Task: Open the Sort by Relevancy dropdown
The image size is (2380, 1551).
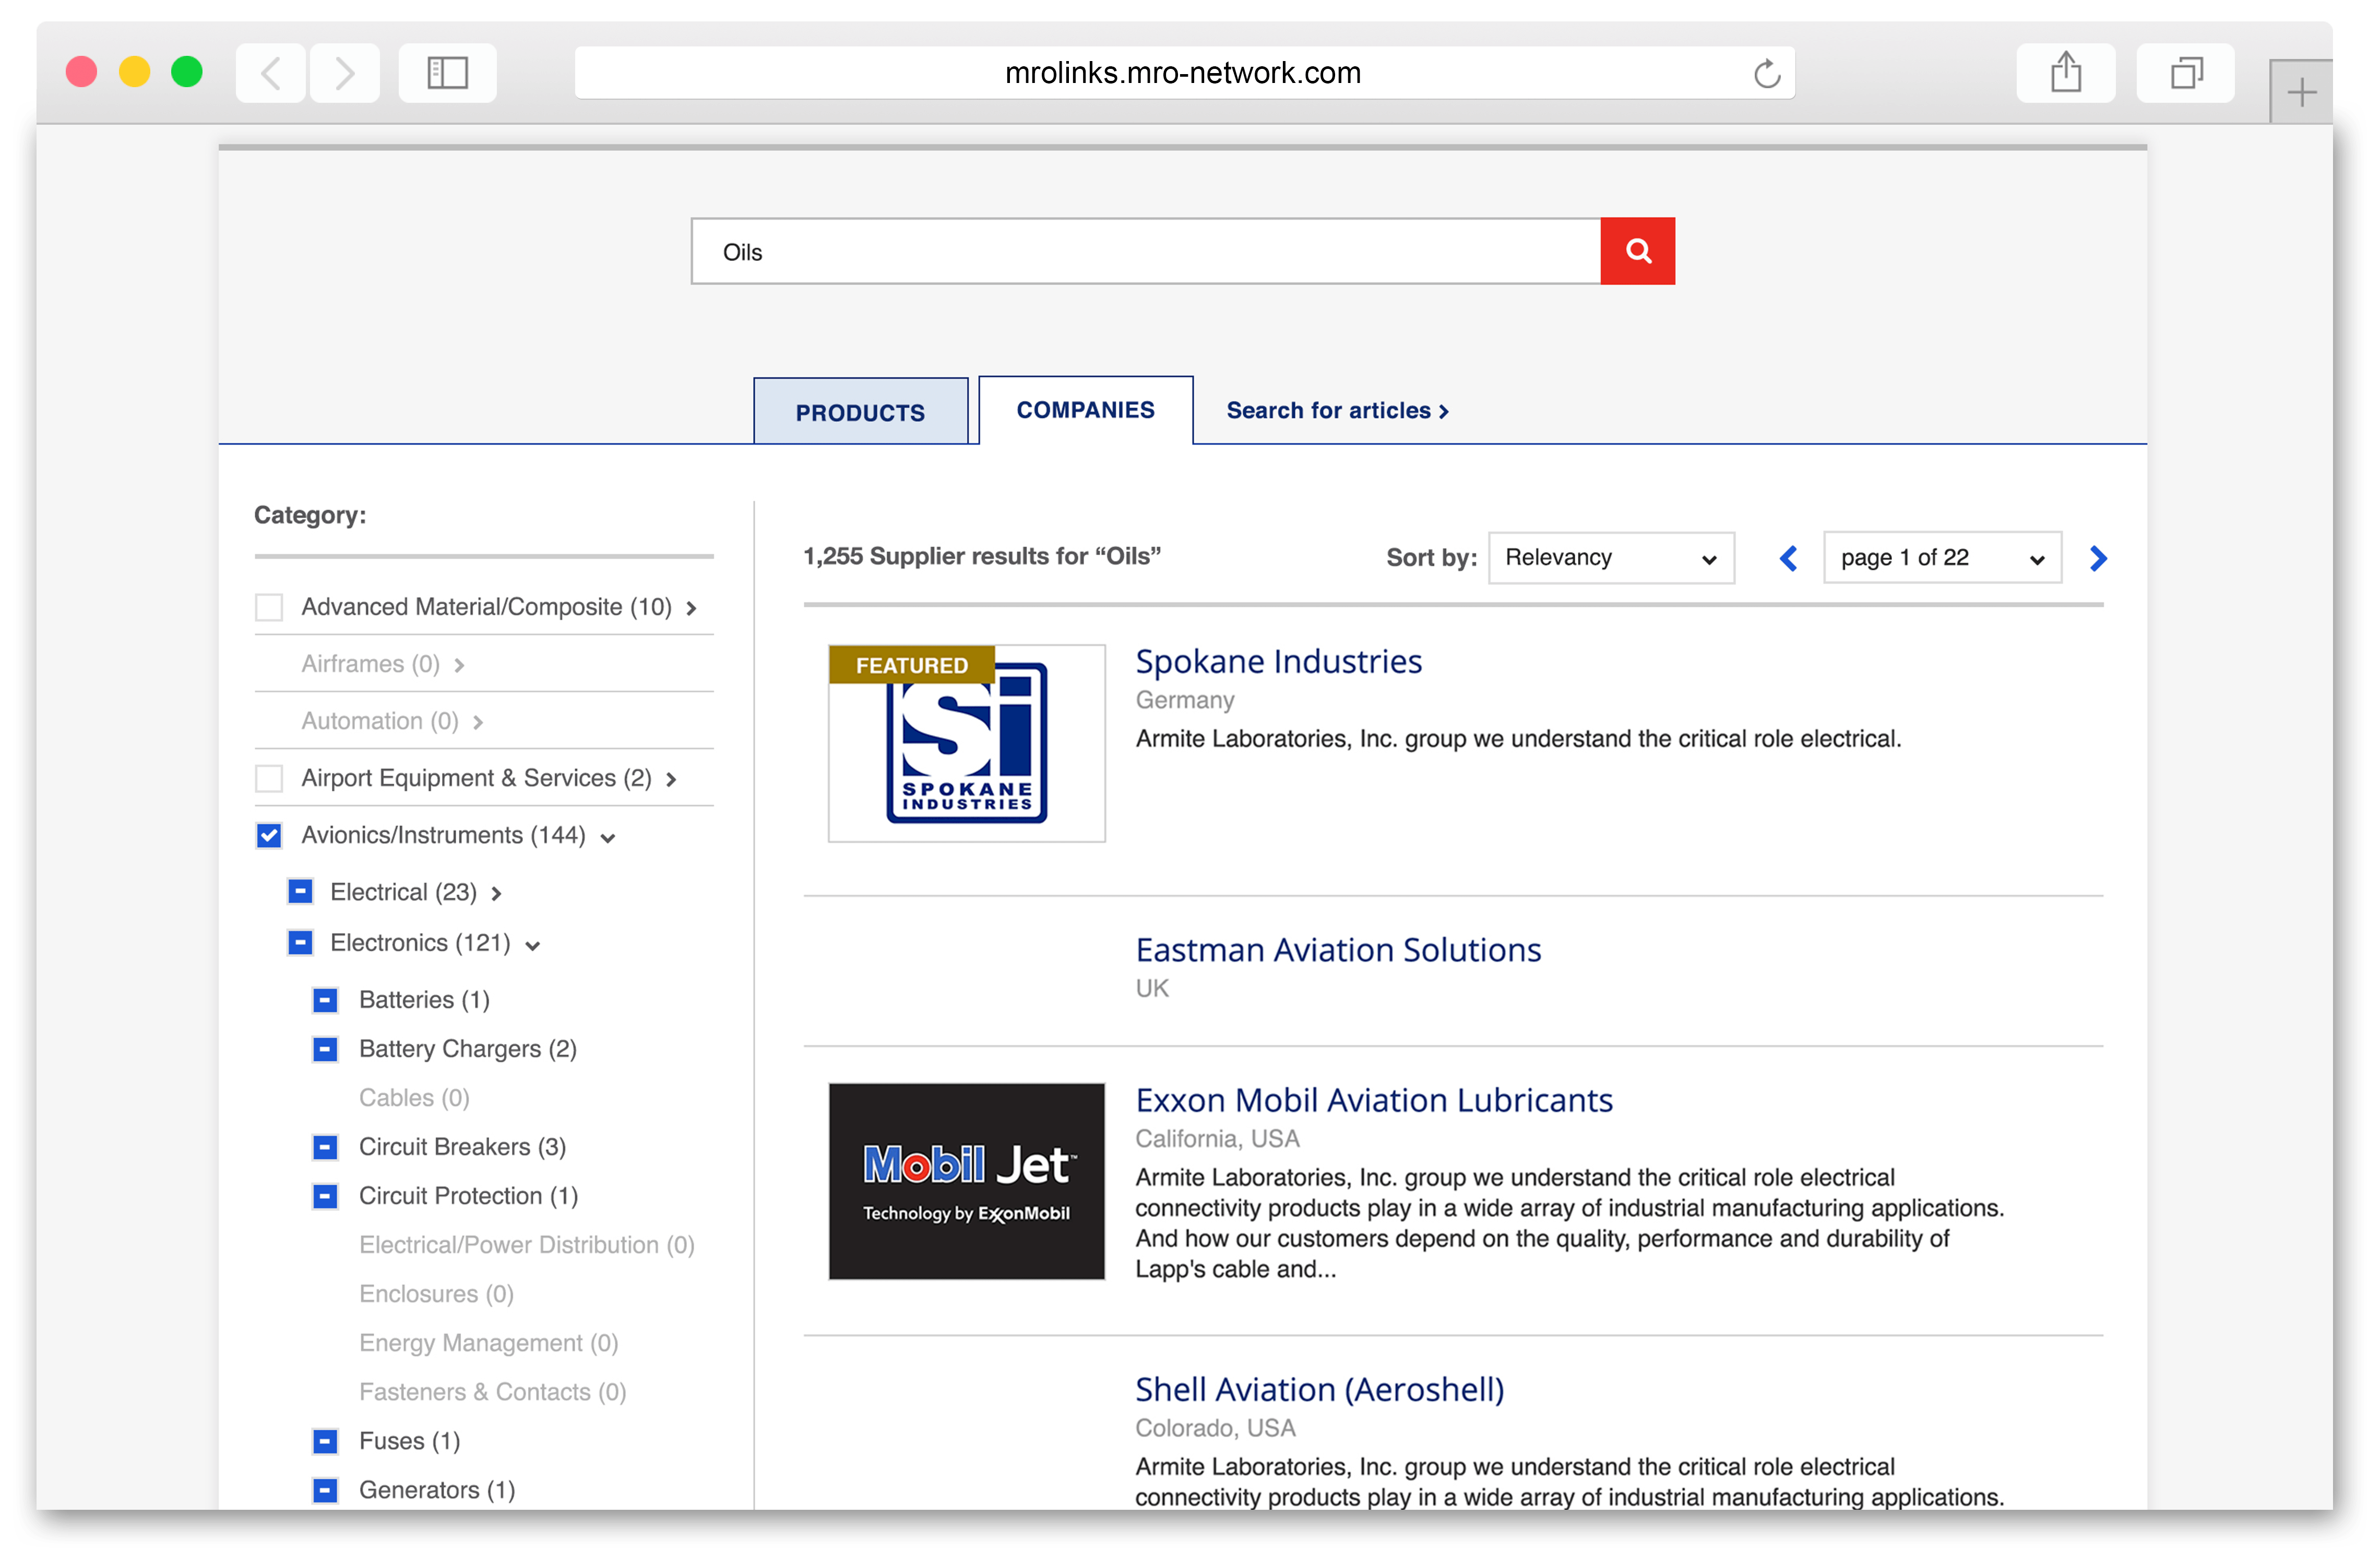Action: click(x=1611, y=558)
